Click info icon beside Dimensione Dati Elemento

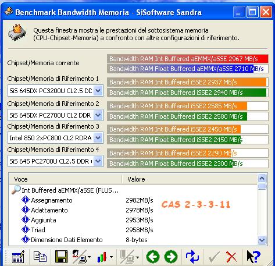click(x=26, y=239)
